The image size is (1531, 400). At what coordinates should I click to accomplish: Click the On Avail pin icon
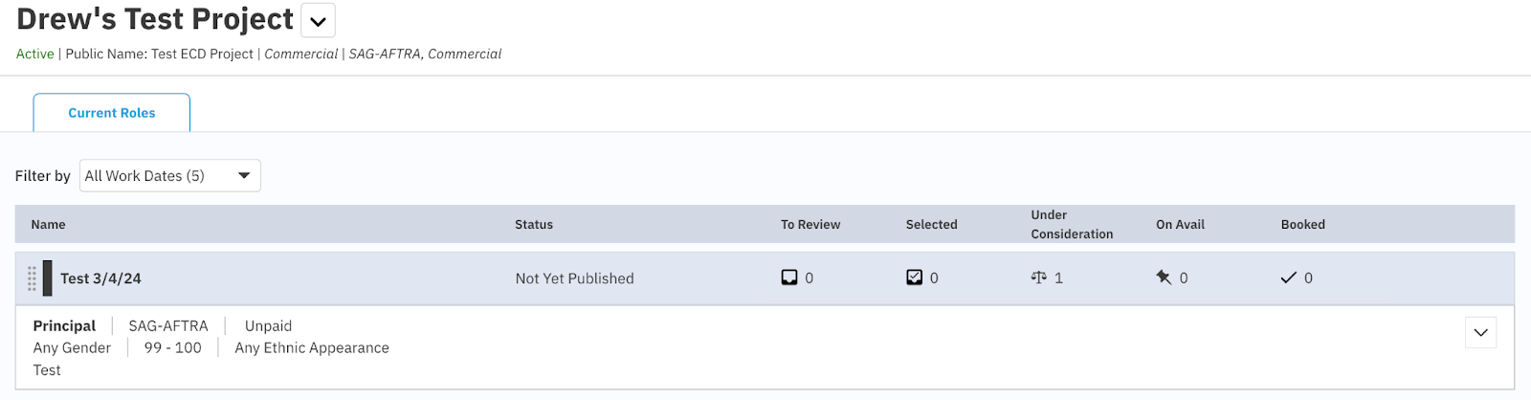click(x=1164, y=278)
